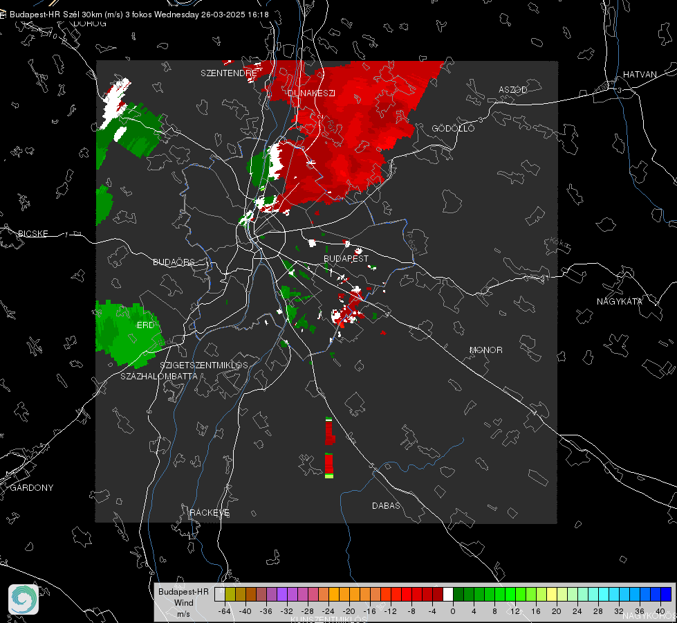
Task: Click the -32 legend scale value
Action: (286, 611)
